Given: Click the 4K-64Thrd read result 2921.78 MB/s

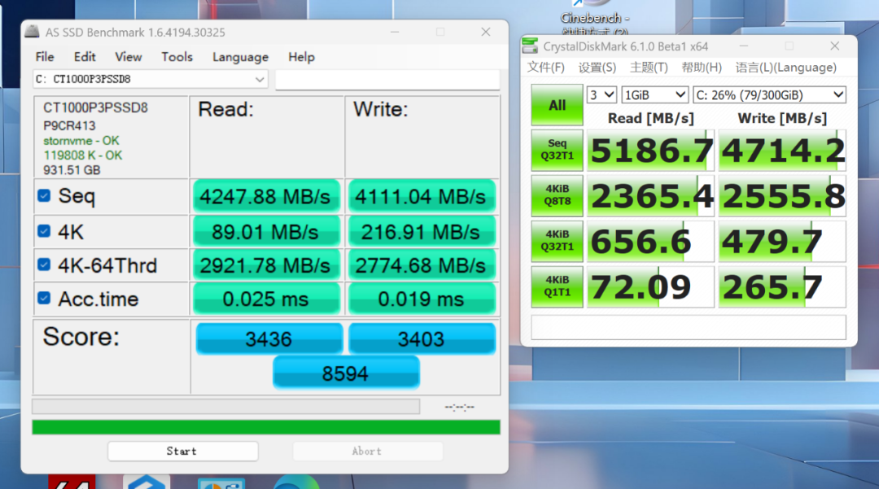Looking at the screenshot, I should click(x=265, y=265).
